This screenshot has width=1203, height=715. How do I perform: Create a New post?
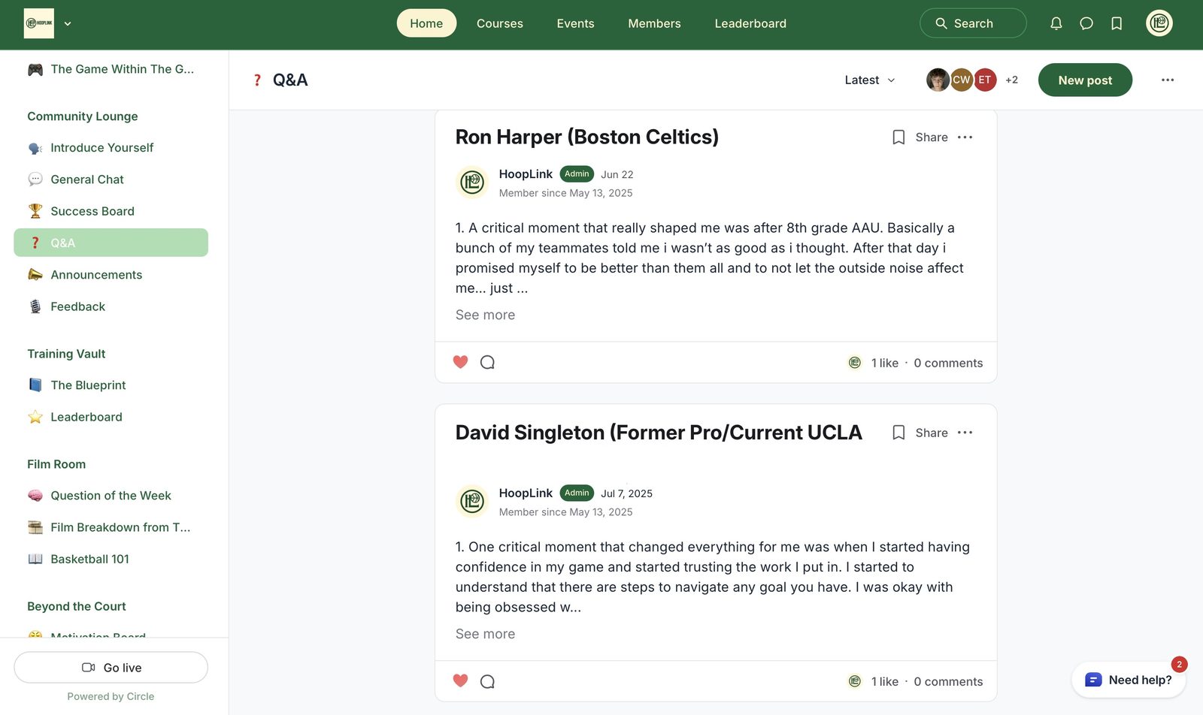pyautogui.click(x=1085, y=80)
